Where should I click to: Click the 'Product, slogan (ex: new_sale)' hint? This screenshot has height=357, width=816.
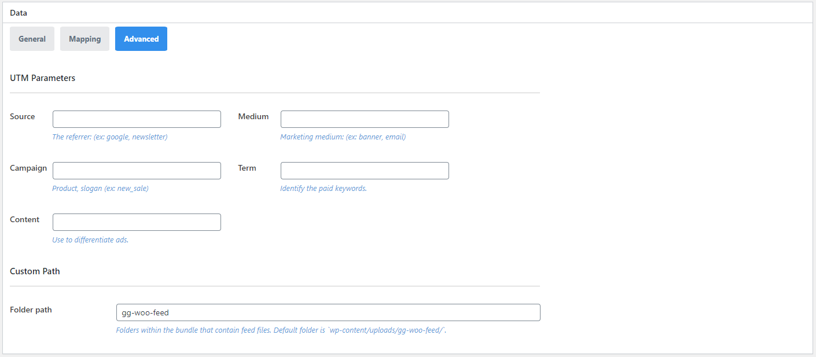click(x=100, y=189)
